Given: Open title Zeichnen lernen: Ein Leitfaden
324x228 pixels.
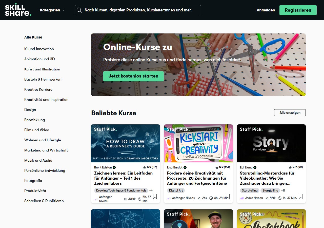Looking at the screenshot, I should coord(123,178).
